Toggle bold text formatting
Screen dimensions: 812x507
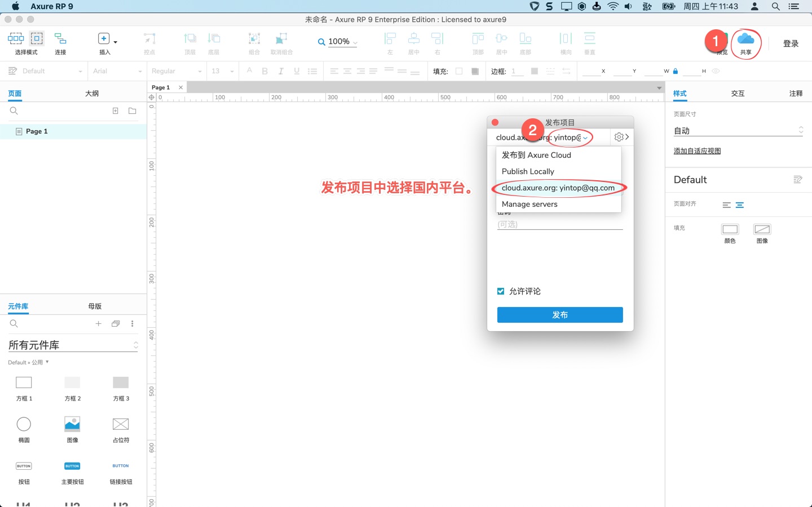(x=265, y=71)
